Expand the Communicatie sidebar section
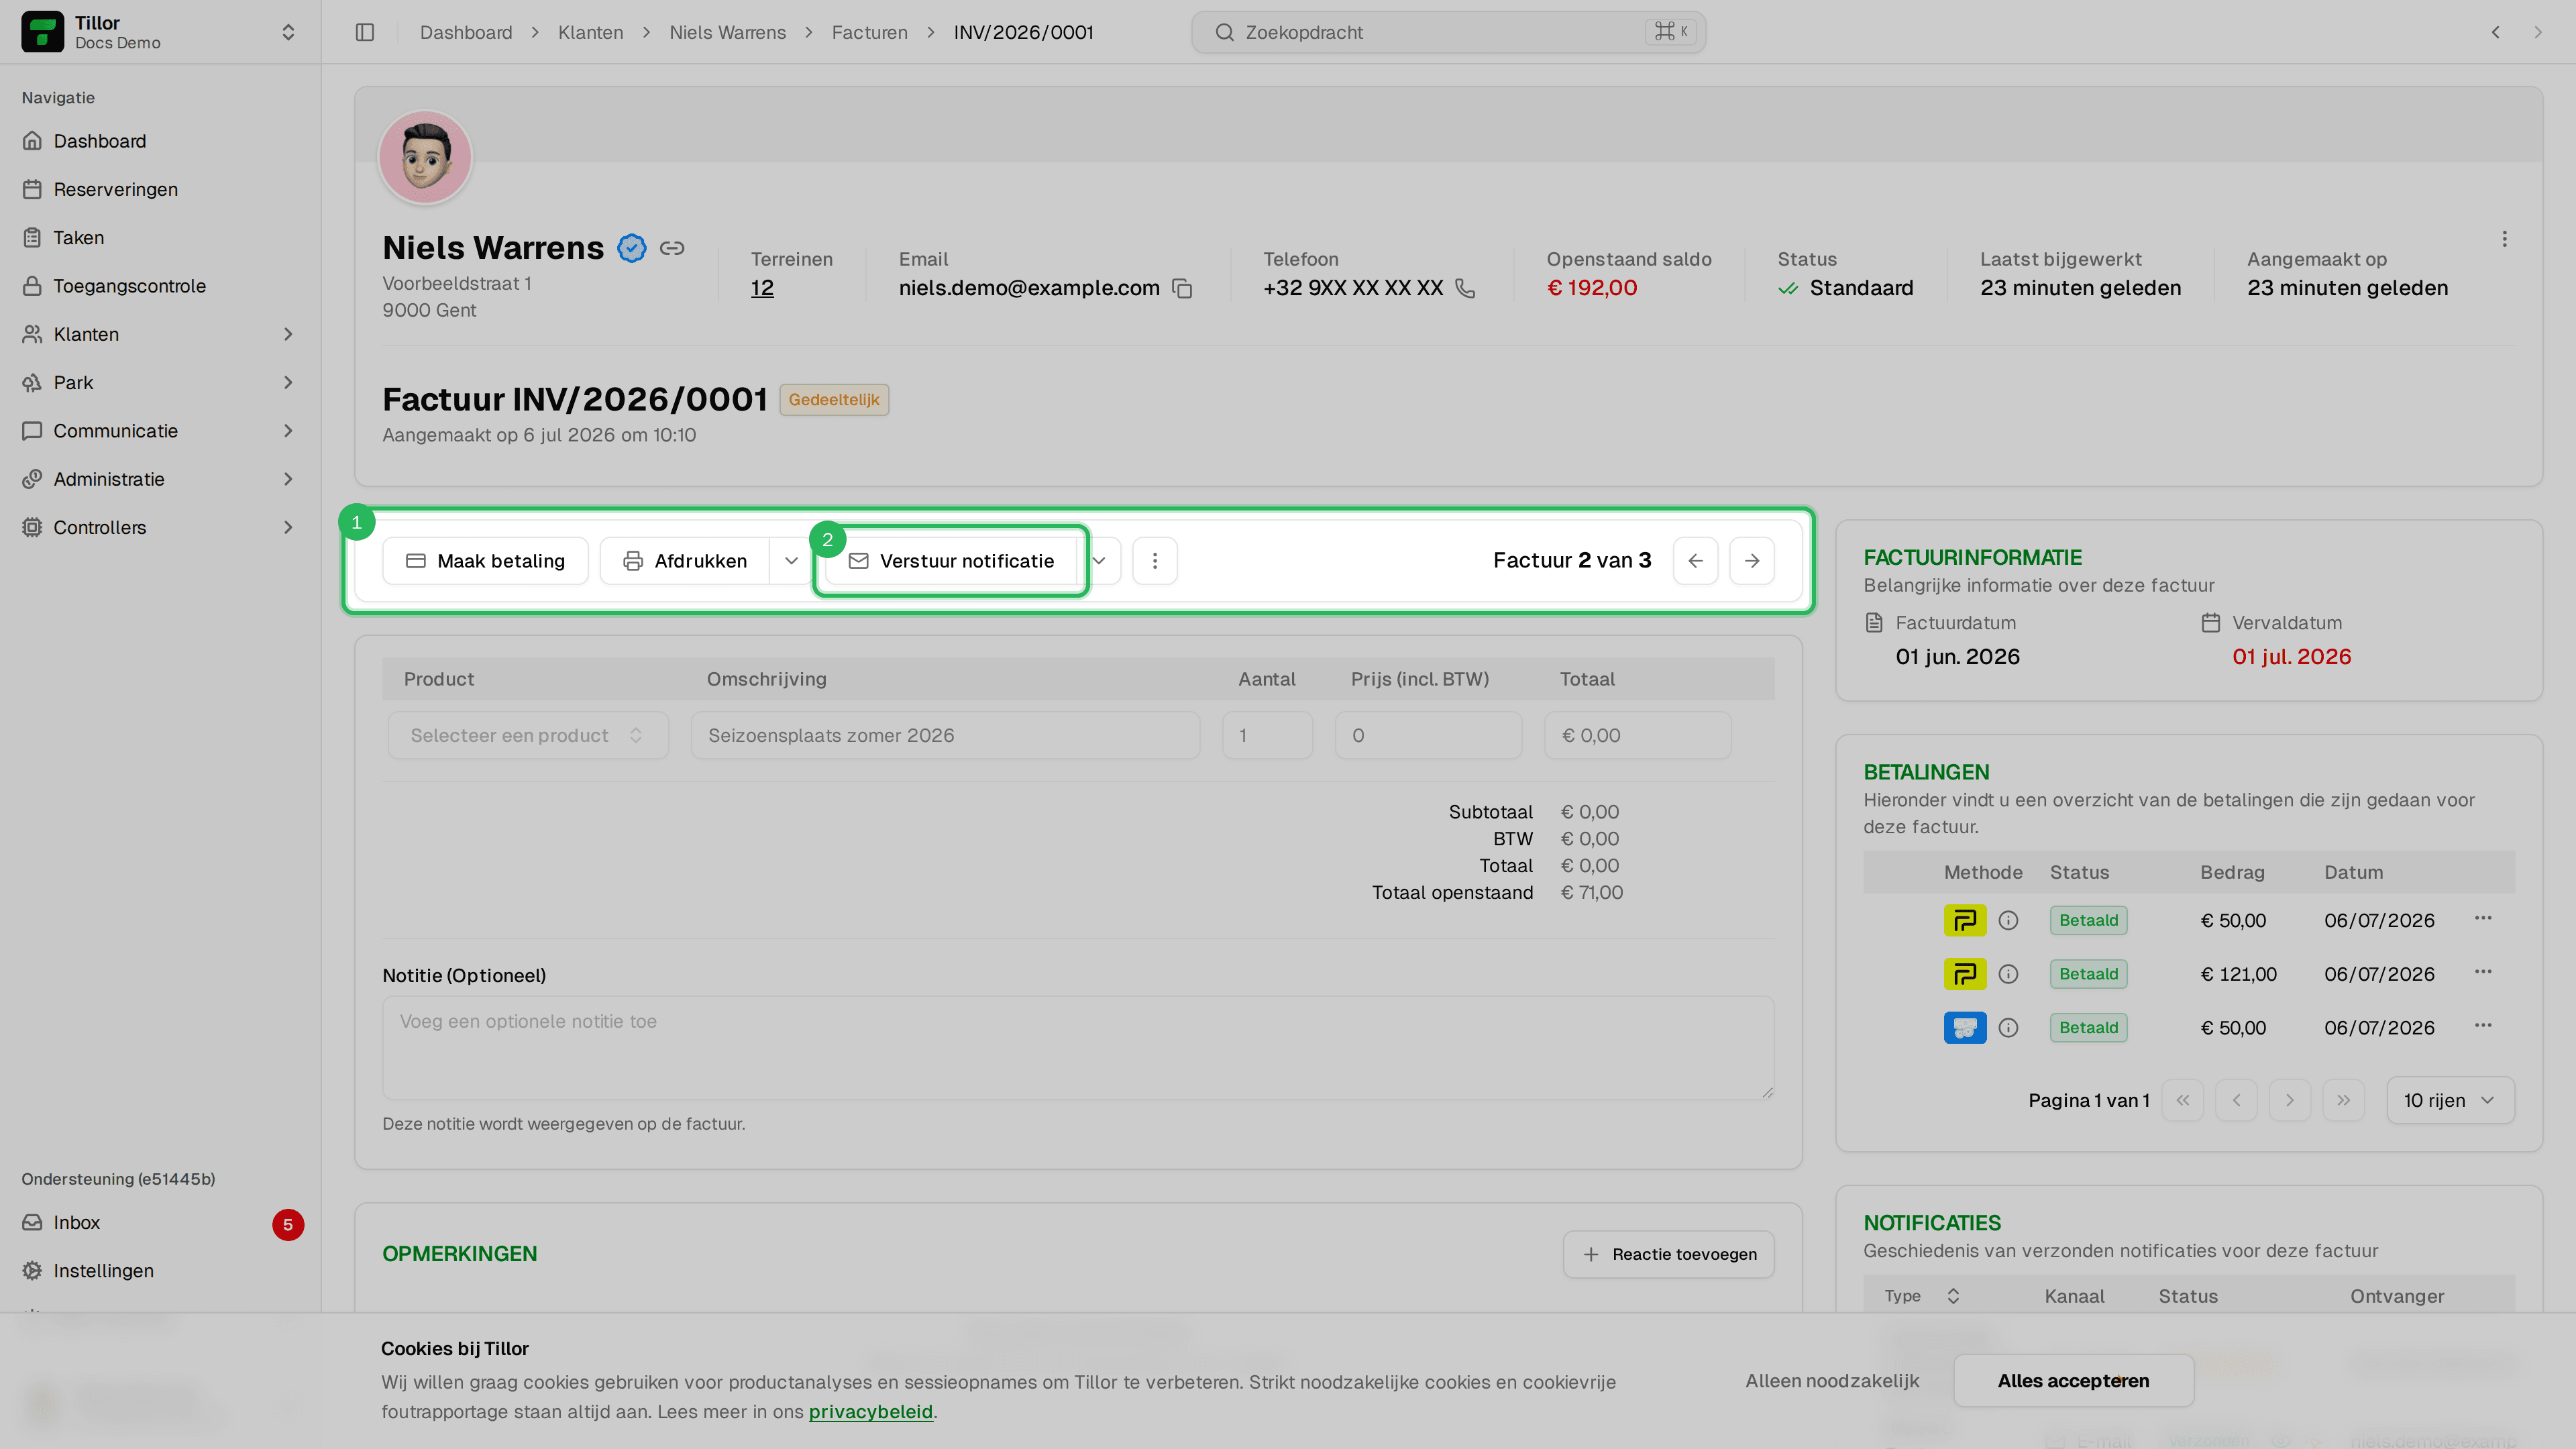Viewport: 2576px width, 1449px height. coord(160,431)
